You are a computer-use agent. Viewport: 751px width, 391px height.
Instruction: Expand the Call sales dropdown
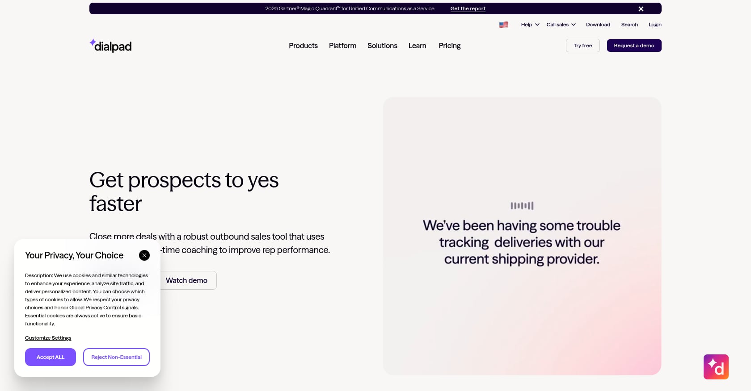561,25
